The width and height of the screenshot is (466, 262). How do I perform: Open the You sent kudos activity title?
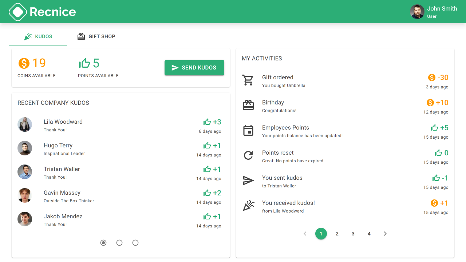pyautogui.click(x=282, y=178)
